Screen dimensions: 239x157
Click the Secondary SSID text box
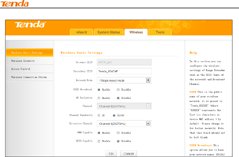coord(124,71)
